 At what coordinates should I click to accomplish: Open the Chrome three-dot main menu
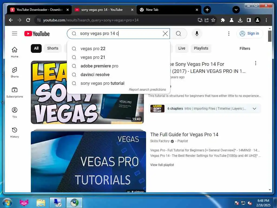pos(266,20)
